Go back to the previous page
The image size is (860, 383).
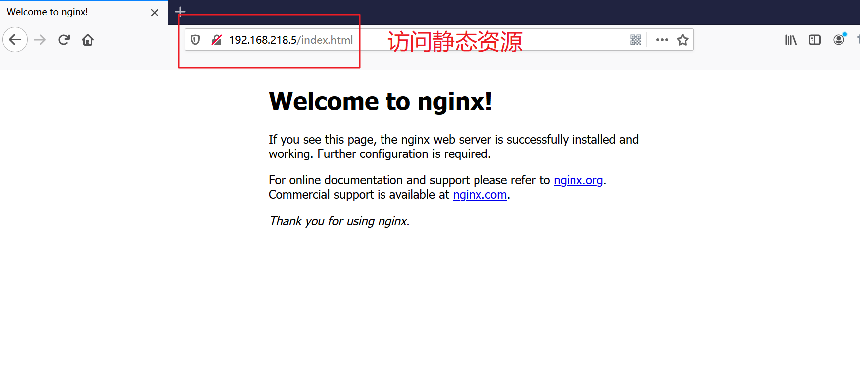(15, 40)
